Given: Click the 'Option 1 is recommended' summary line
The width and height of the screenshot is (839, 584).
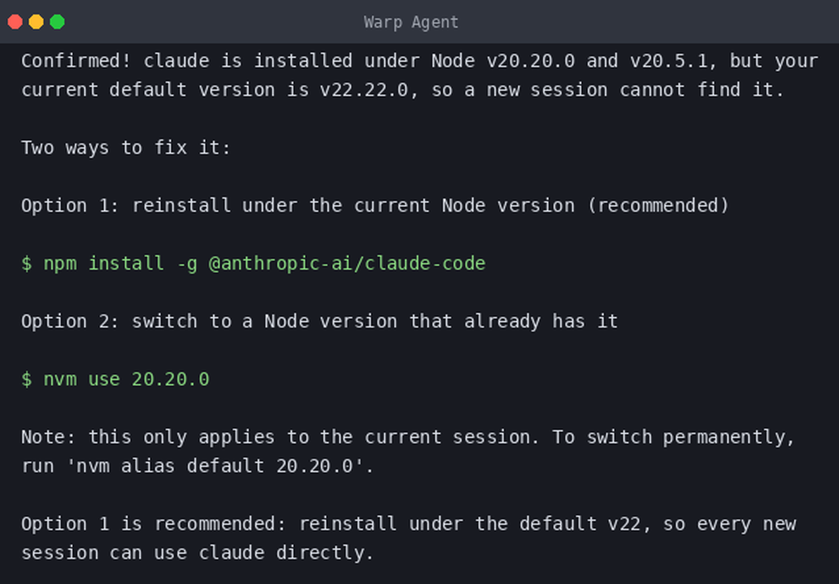Looking at the screenshot, I should pyautogui.click(x=408, y=524).
